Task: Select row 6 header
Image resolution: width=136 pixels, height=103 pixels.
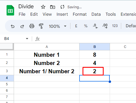Action: click(x=7, y=91)
